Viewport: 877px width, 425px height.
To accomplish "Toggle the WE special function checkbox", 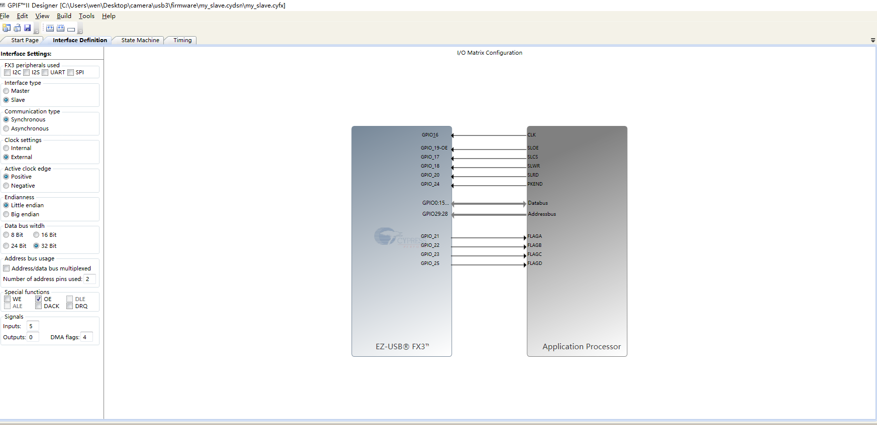I will [x=7, y=300].
